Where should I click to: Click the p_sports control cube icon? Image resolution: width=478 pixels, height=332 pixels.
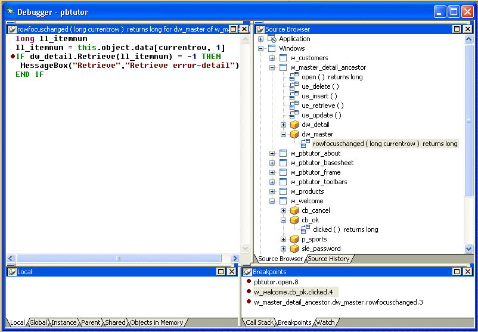294,239
